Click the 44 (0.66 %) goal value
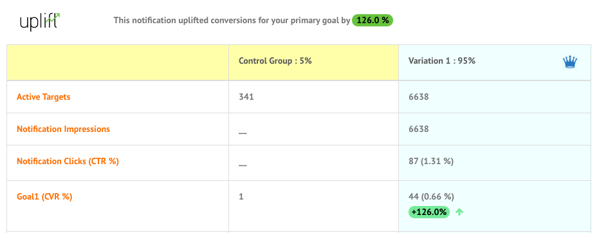Image resolution: width=599 pixels, height=233 pixels. [x=431, y=197]
